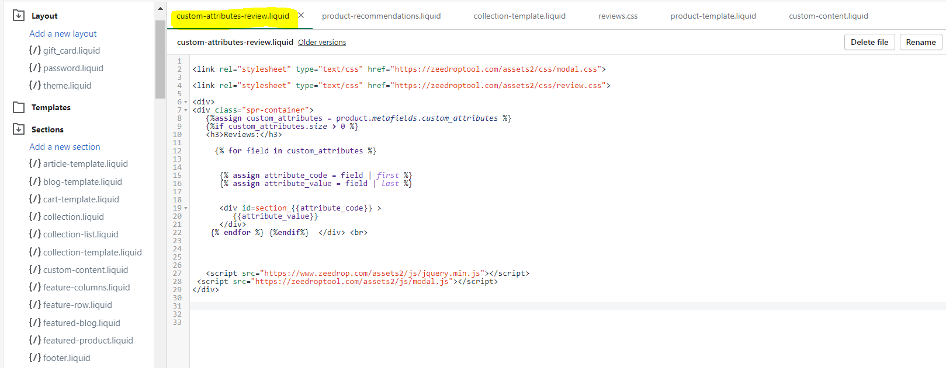Click the modal.js script URL on line 28
This screenshot has height=368, width=946.
coord(352,282)
